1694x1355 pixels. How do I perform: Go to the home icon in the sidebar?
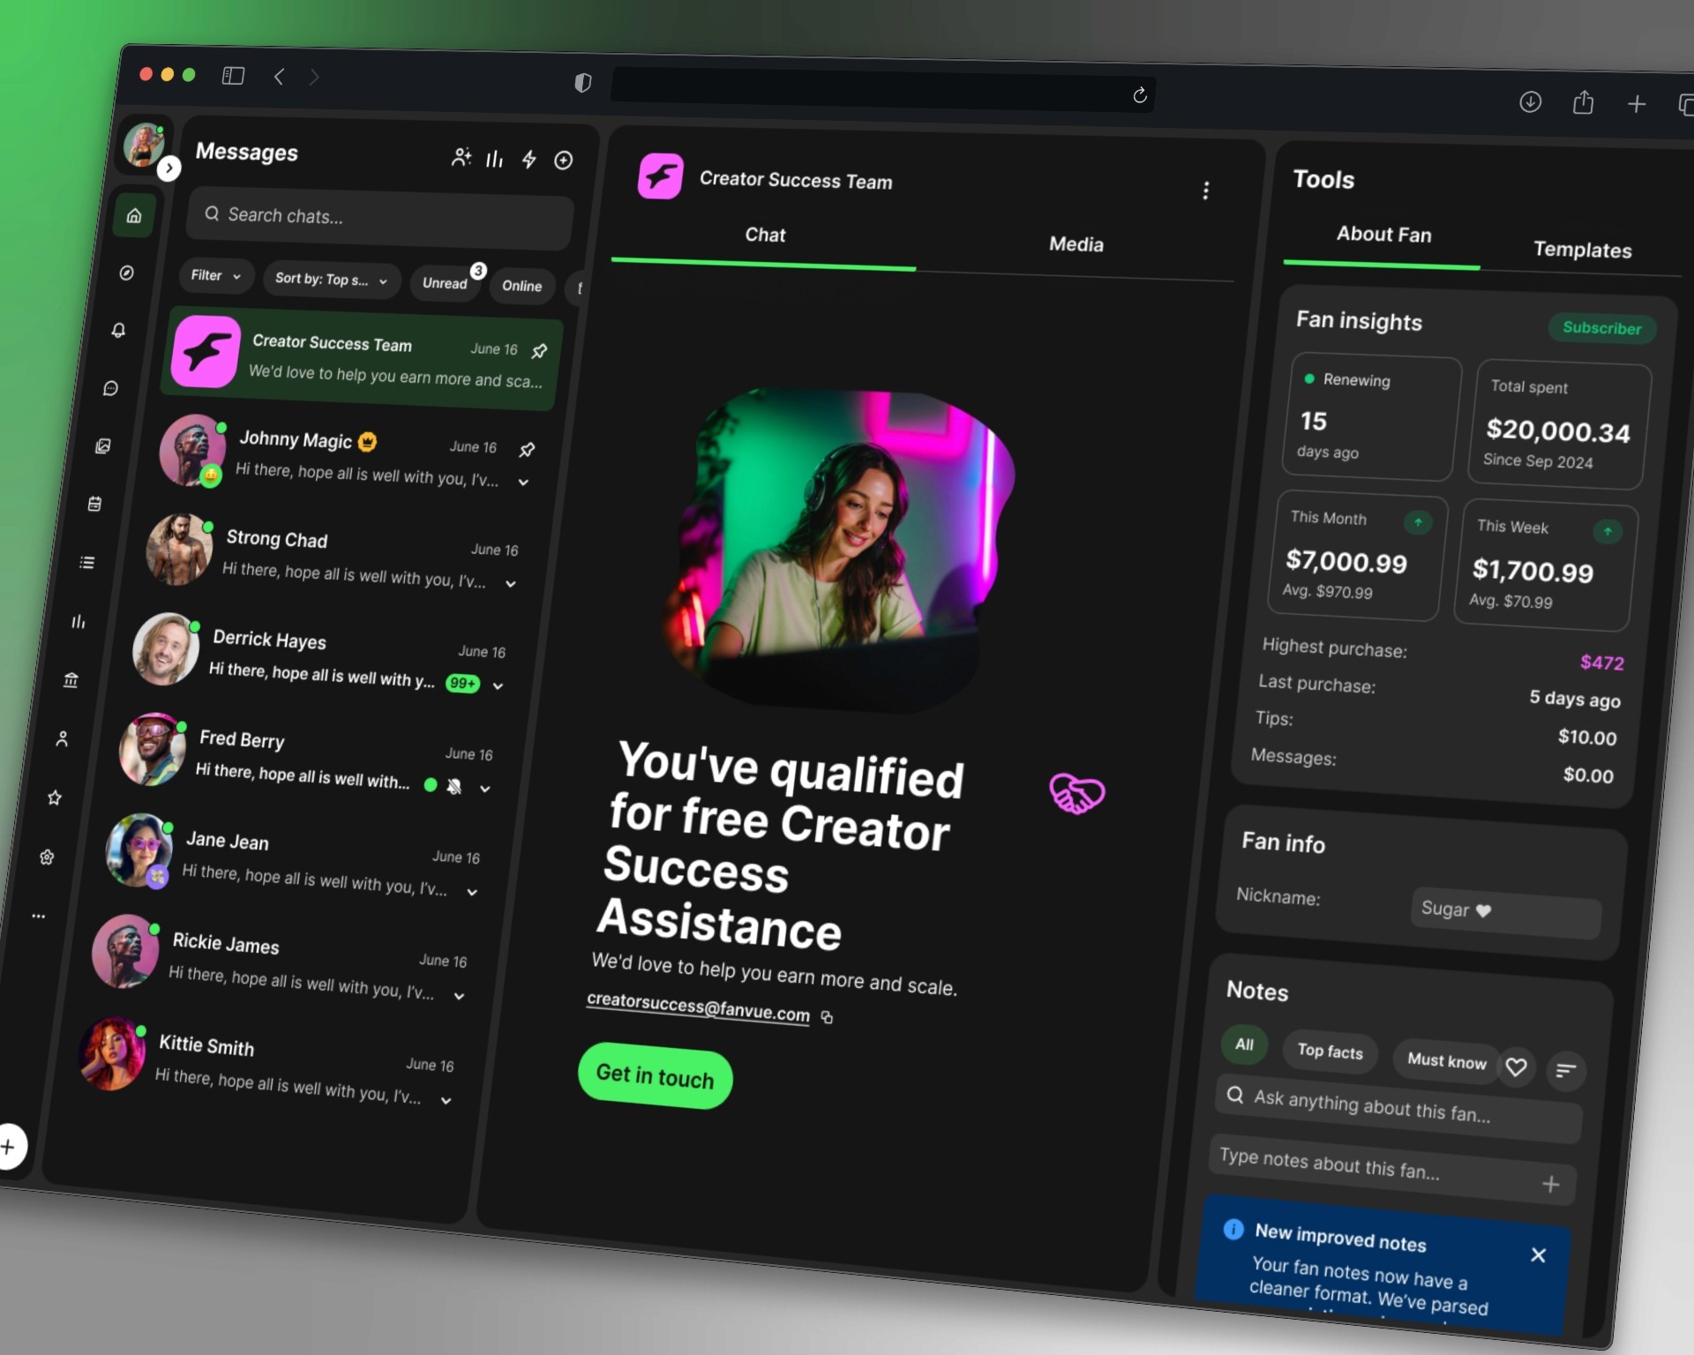134,215
